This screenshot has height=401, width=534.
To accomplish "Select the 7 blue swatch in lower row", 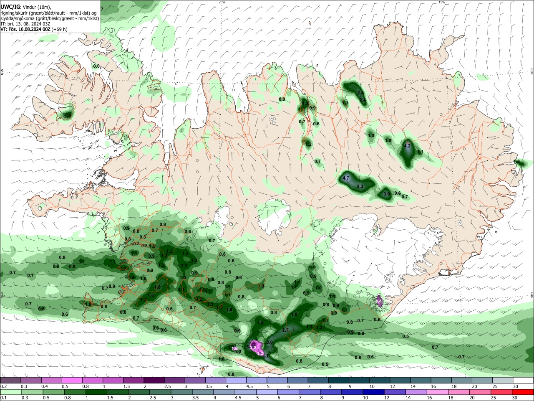I will (309, 392).
